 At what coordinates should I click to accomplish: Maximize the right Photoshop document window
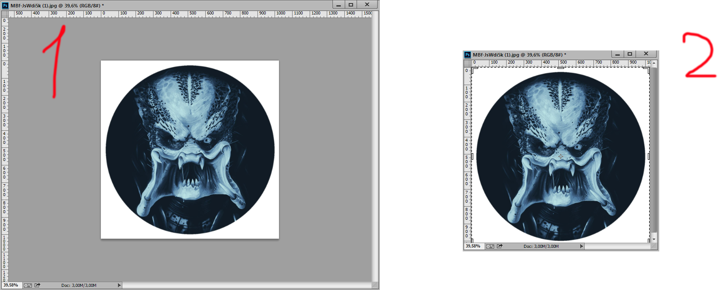630,54
